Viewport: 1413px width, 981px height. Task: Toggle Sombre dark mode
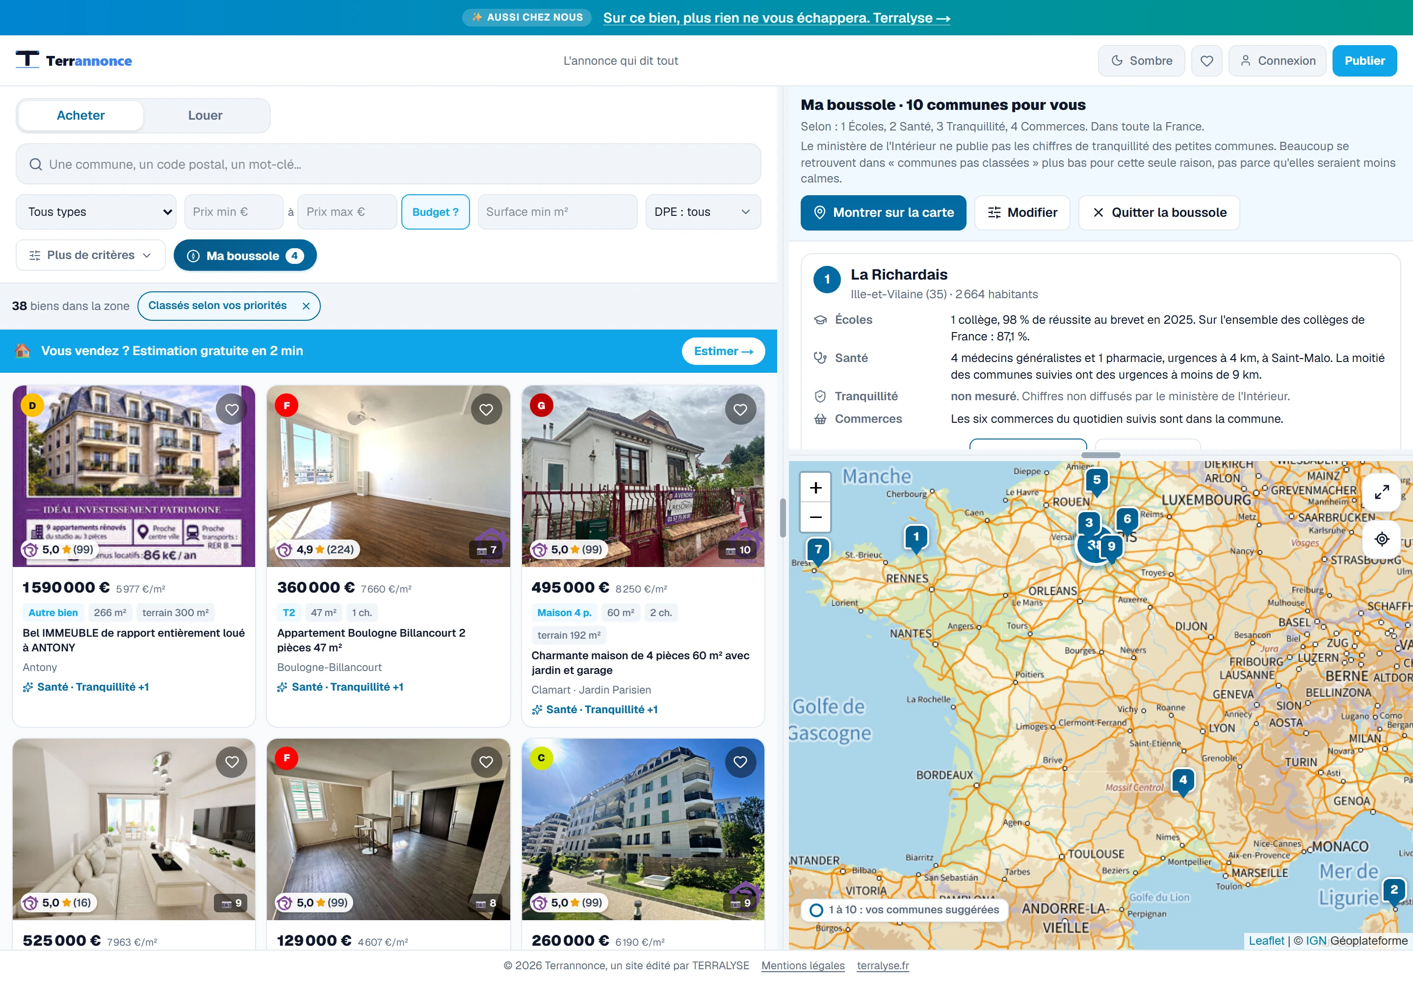click(1141, 61)
